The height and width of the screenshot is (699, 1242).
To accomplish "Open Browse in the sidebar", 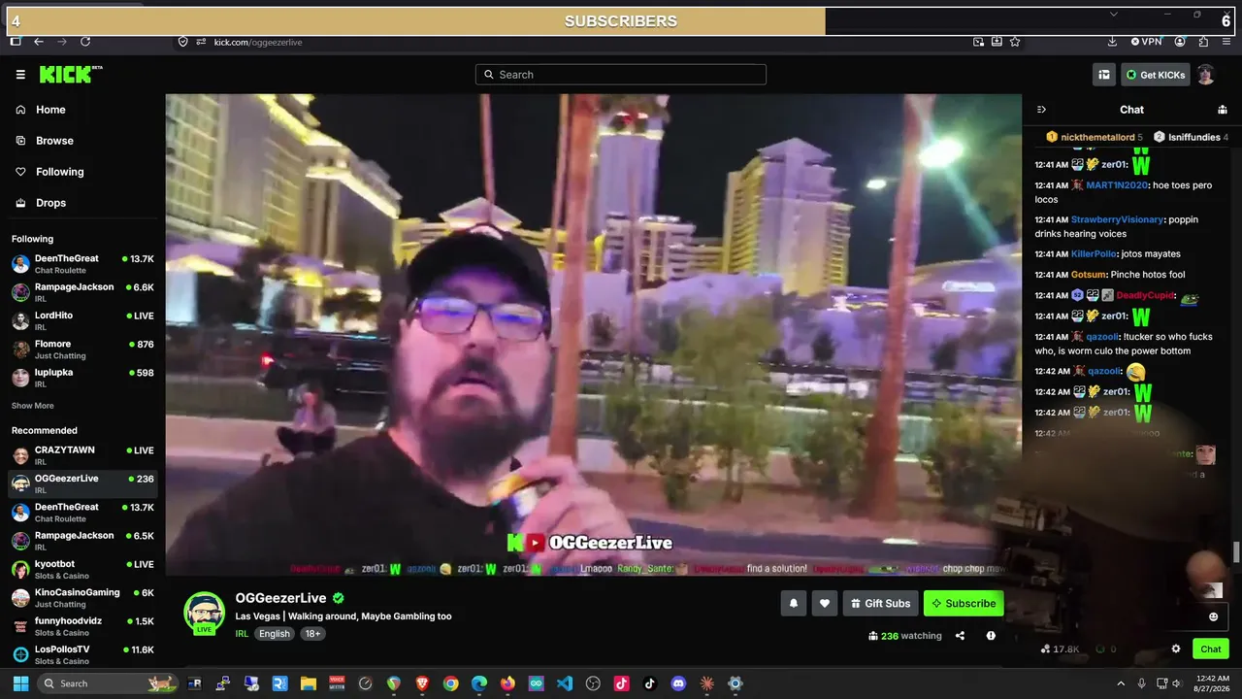I will click(82, 141).
